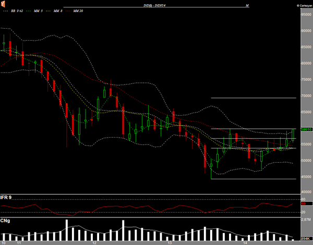The height and width of the screenshot is (245, 313).
Task: Select the MM 20 moving average legend
Action: pyautogui.click(x=78, y=11)
